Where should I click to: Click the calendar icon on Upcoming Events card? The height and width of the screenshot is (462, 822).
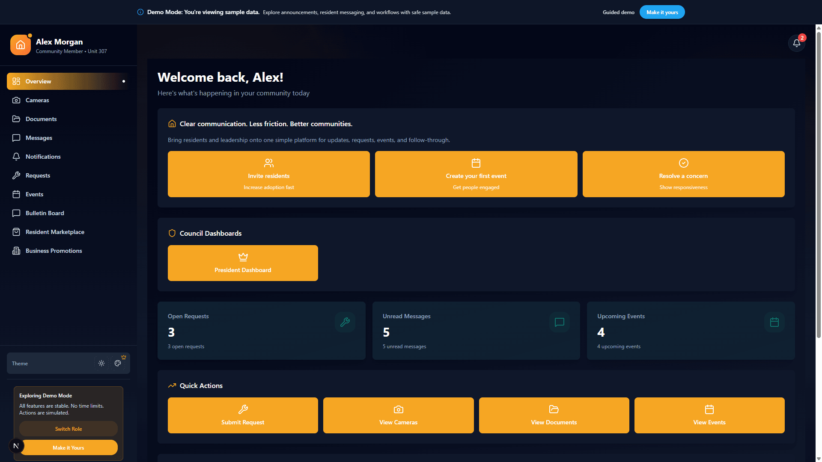click(x=774, y=322)
